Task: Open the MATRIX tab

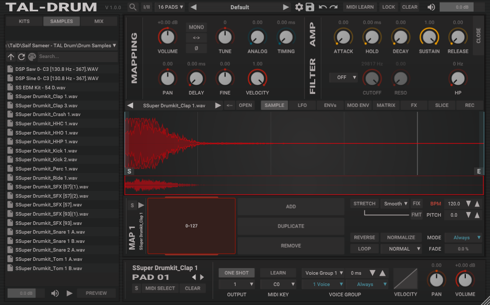Action: pyautogui.click(x=386, y=105)
